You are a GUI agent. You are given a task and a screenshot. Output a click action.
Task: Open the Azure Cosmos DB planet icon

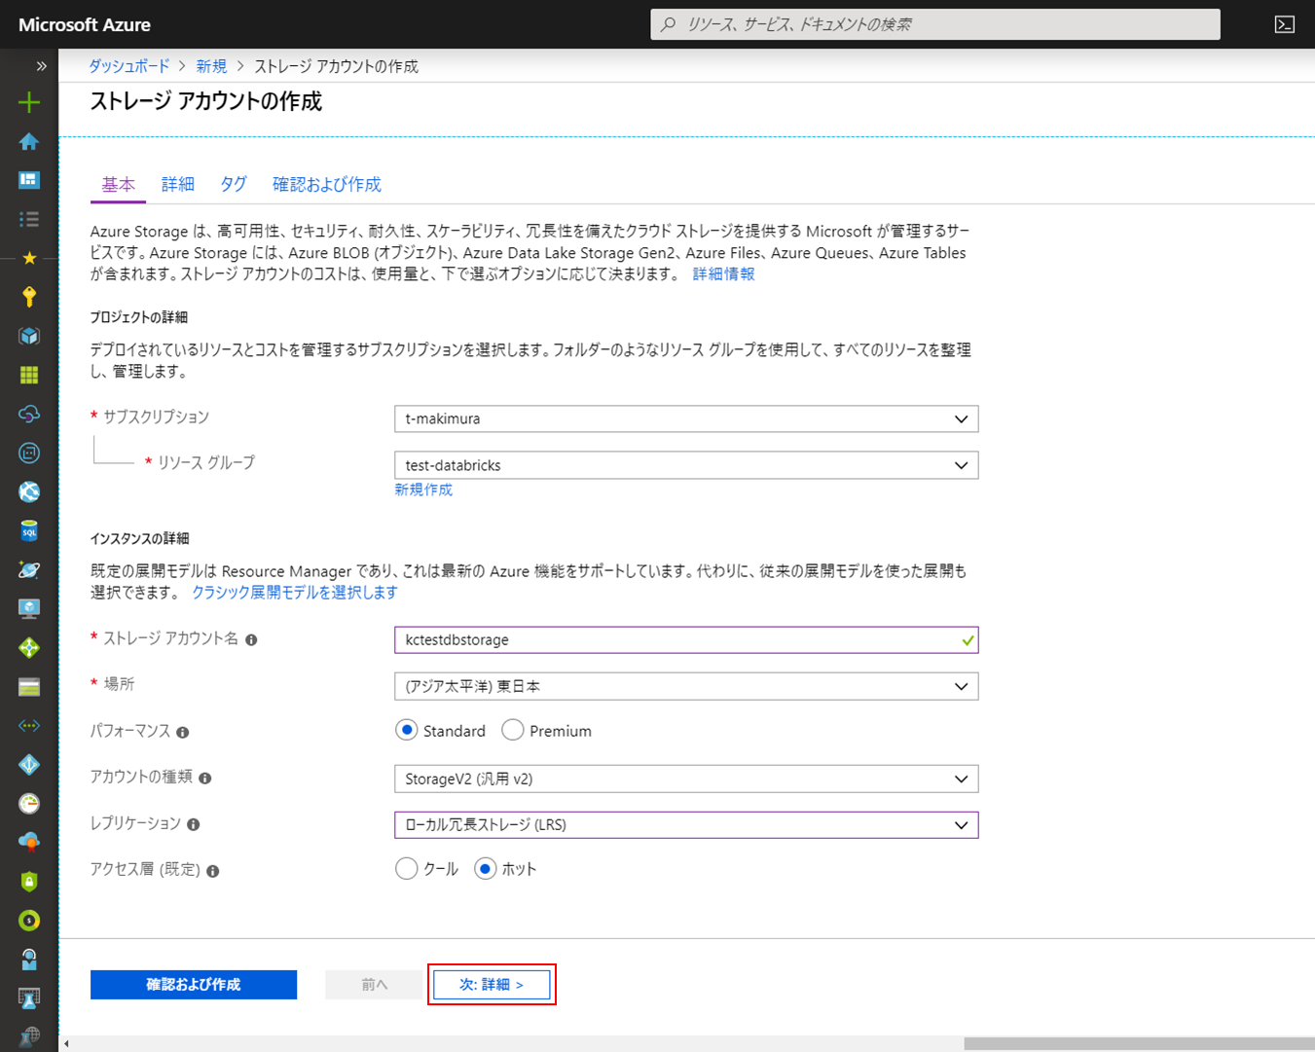point(28,569)
